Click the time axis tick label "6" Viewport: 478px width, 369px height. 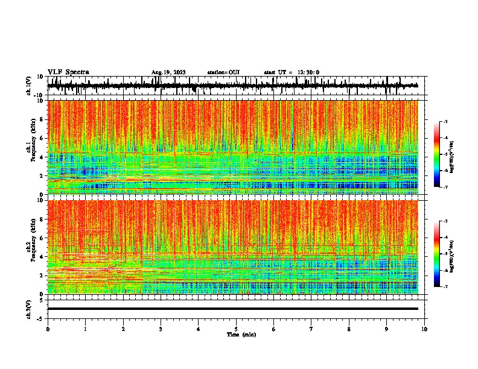[274, 329]
